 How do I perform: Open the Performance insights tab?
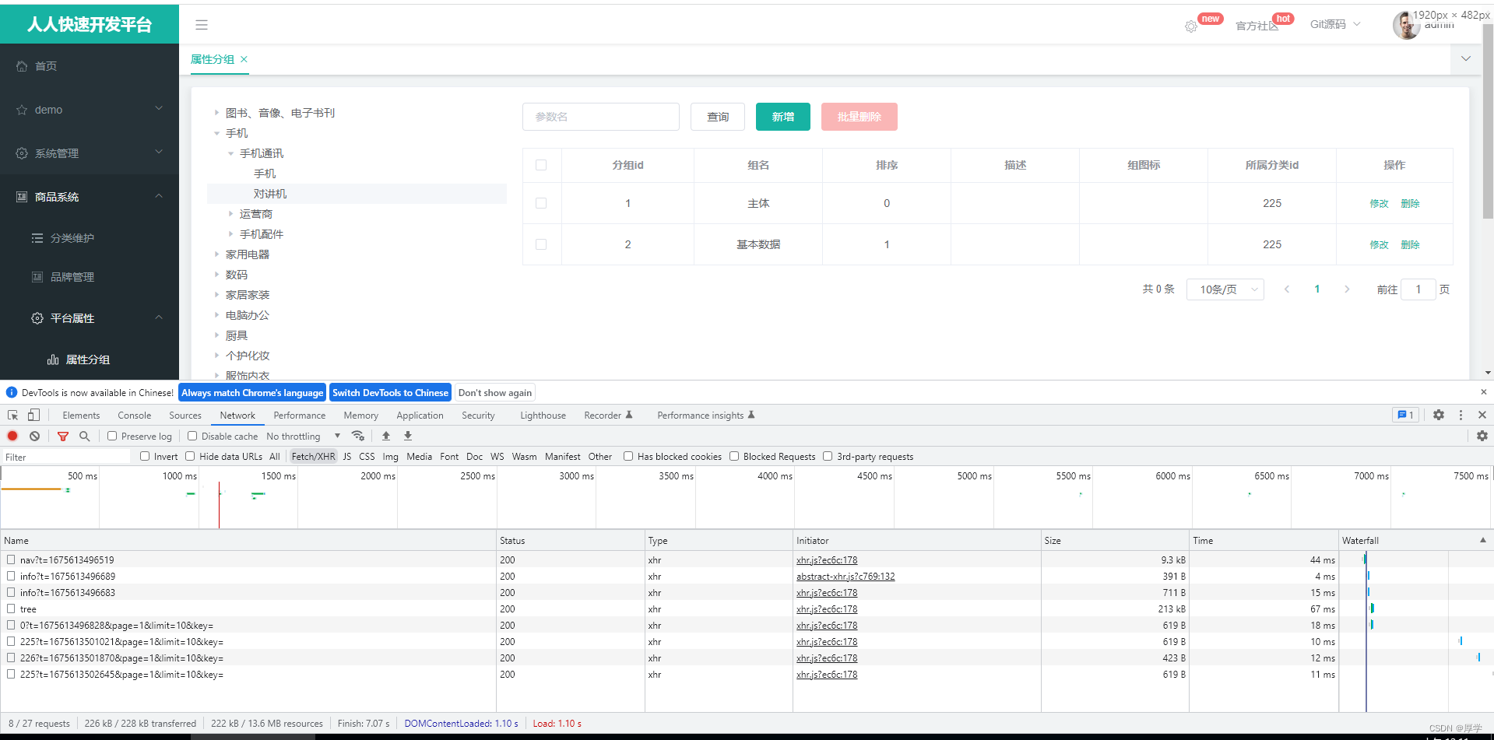pos(705,416)
